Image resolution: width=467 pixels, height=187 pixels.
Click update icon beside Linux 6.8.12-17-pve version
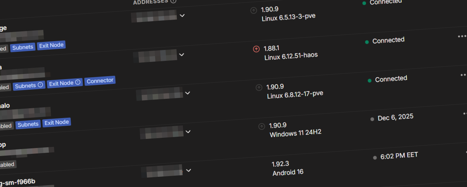click(259, 87)
